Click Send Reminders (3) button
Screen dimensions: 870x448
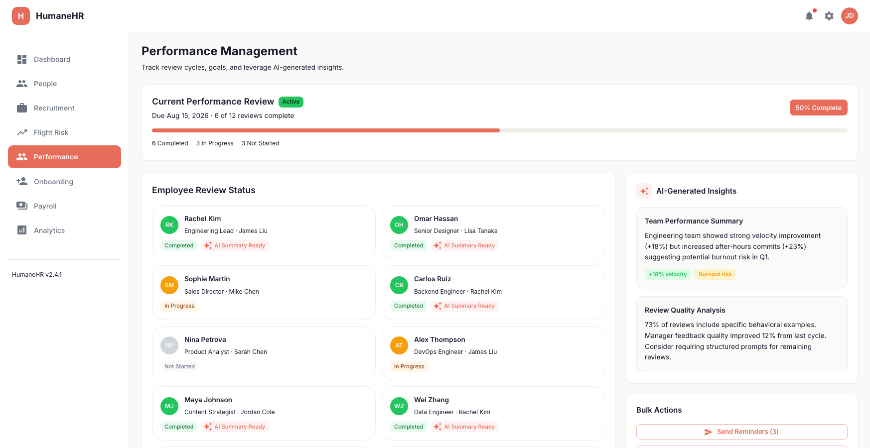[741, 432]
